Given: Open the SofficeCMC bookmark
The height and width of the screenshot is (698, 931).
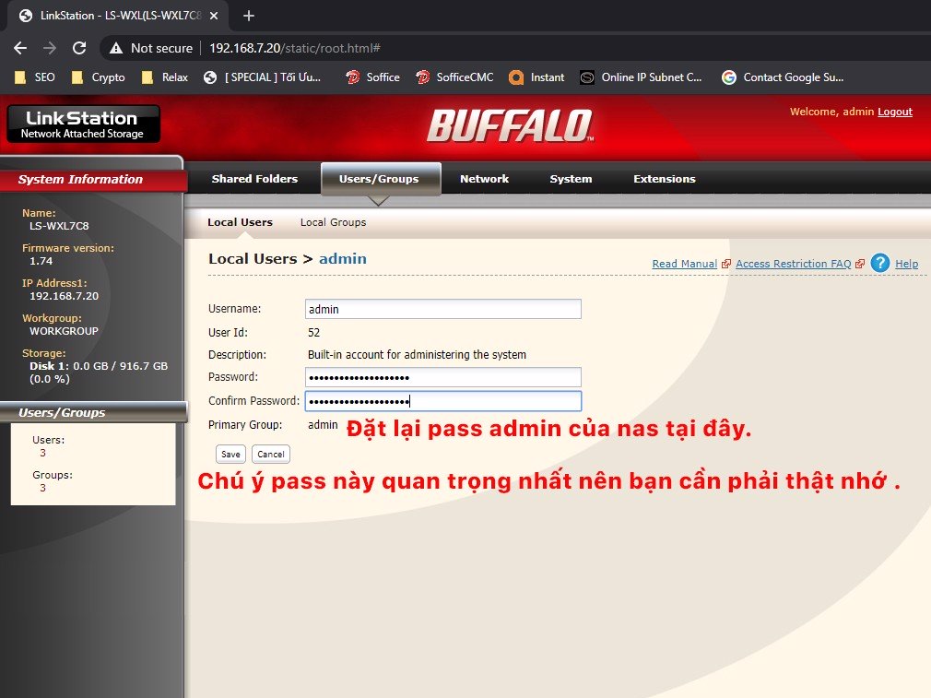Looking at the screenshot, I should [454, 77].
